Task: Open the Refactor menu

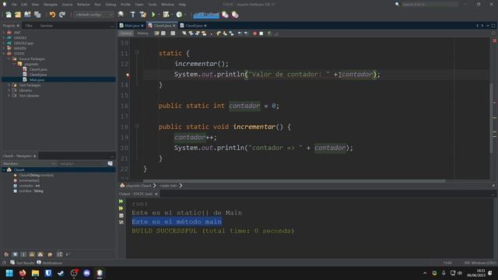Action: pyautogui.click(x=83, y=5)
